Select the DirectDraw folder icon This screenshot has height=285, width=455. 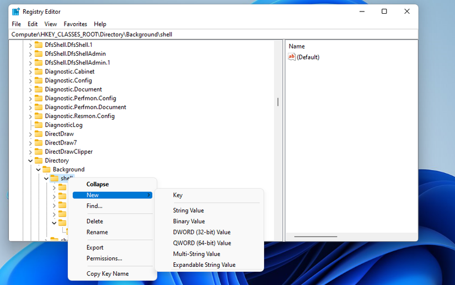(38, 133)
